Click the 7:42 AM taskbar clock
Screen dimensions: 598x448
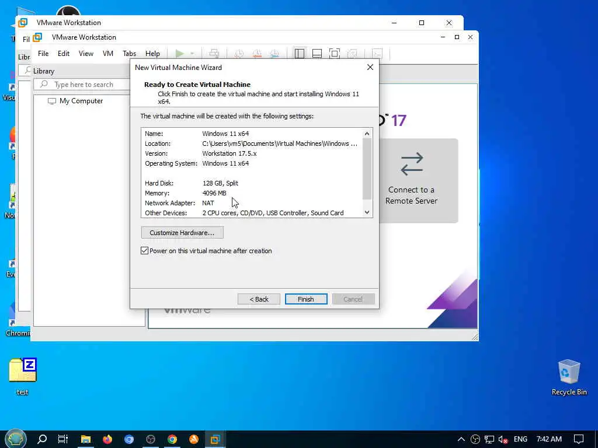coord(549,439)
